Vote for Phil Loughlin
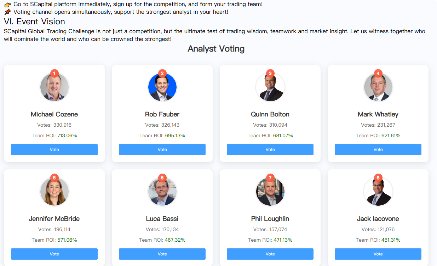The image size is (437, 266). pyautogui.click(x=270, y=254)
